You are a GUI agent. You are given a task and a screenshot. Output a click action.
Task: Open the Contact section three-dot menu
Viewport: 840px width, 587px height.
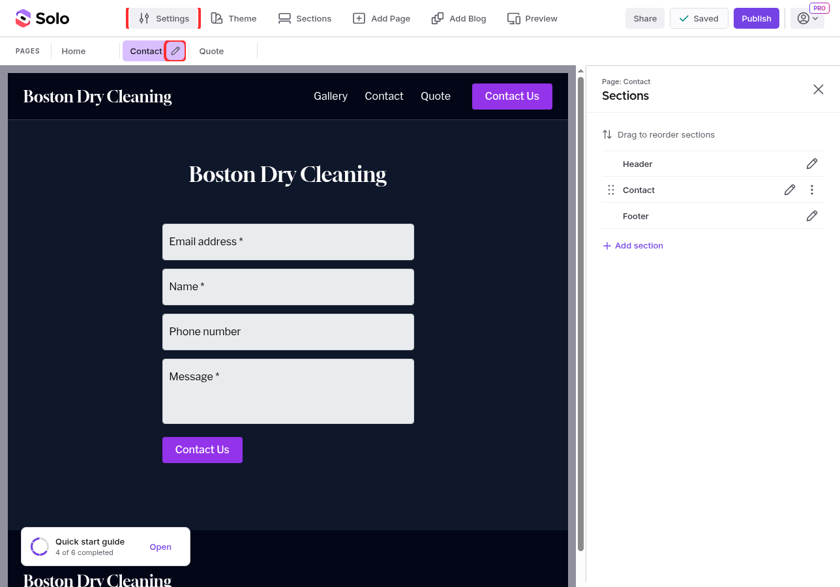[812, 190]
